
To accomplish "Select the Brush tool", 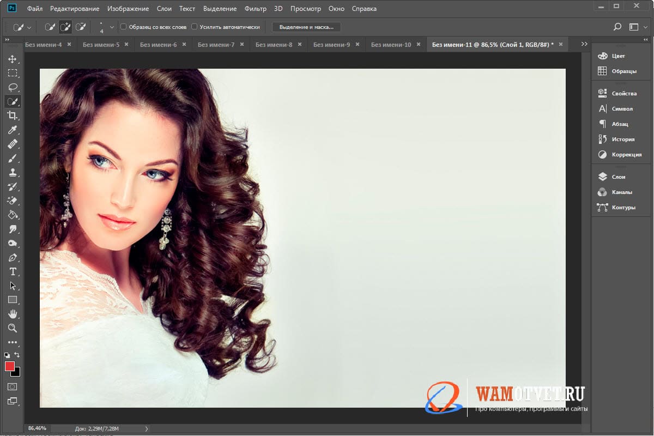I will (x=12, y=158).
